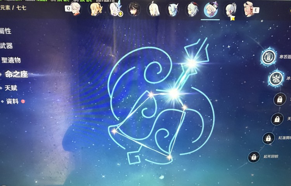Switch to the blond Traveler portrait

coord(96,9)
